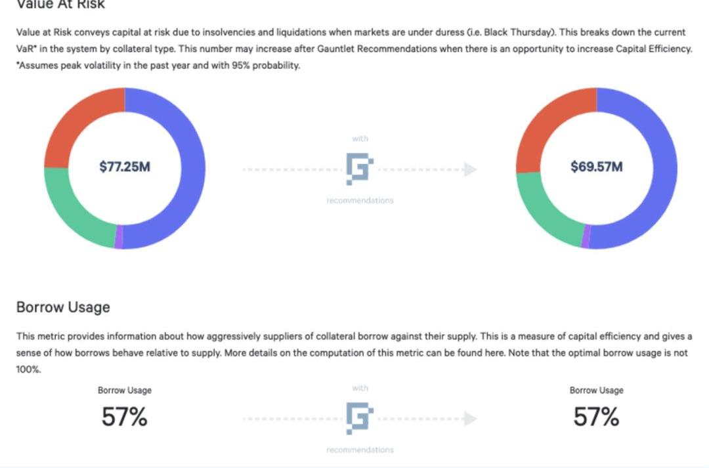The width and height of the screenshot is (709, 468).
Task: Click the $69.57M center value
Action: pos(596,167)
